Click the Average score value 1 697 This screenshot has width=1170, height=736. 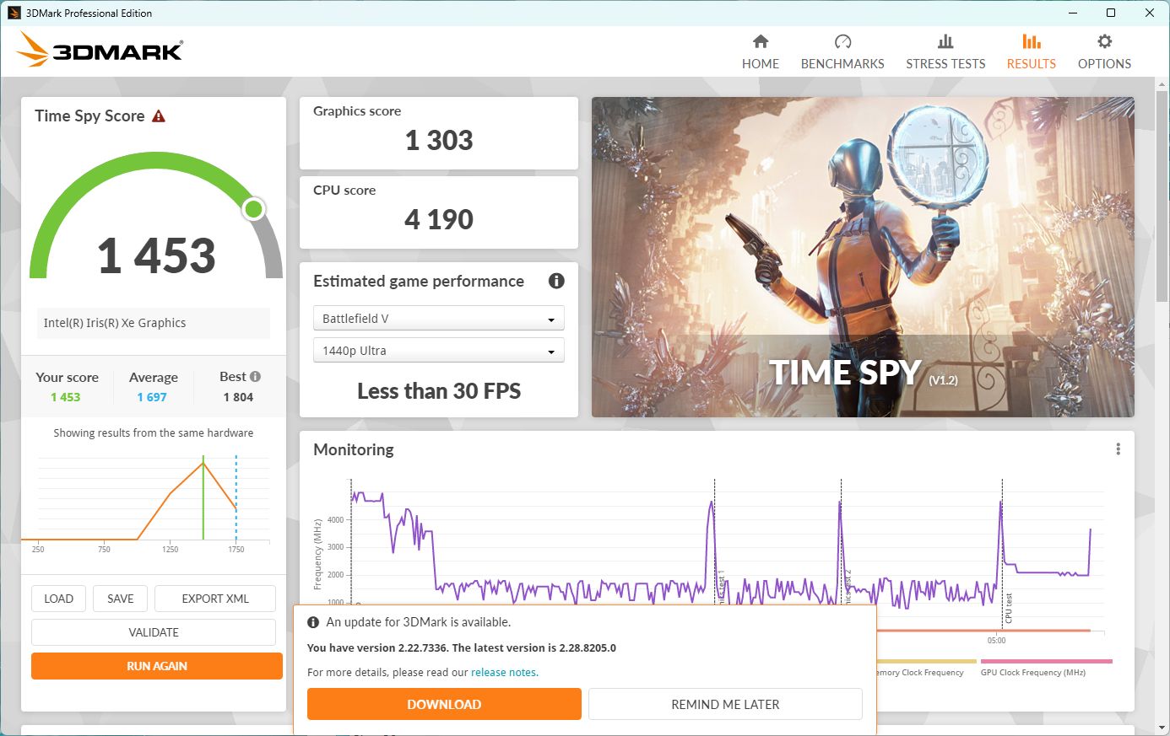tap(152, 397)
